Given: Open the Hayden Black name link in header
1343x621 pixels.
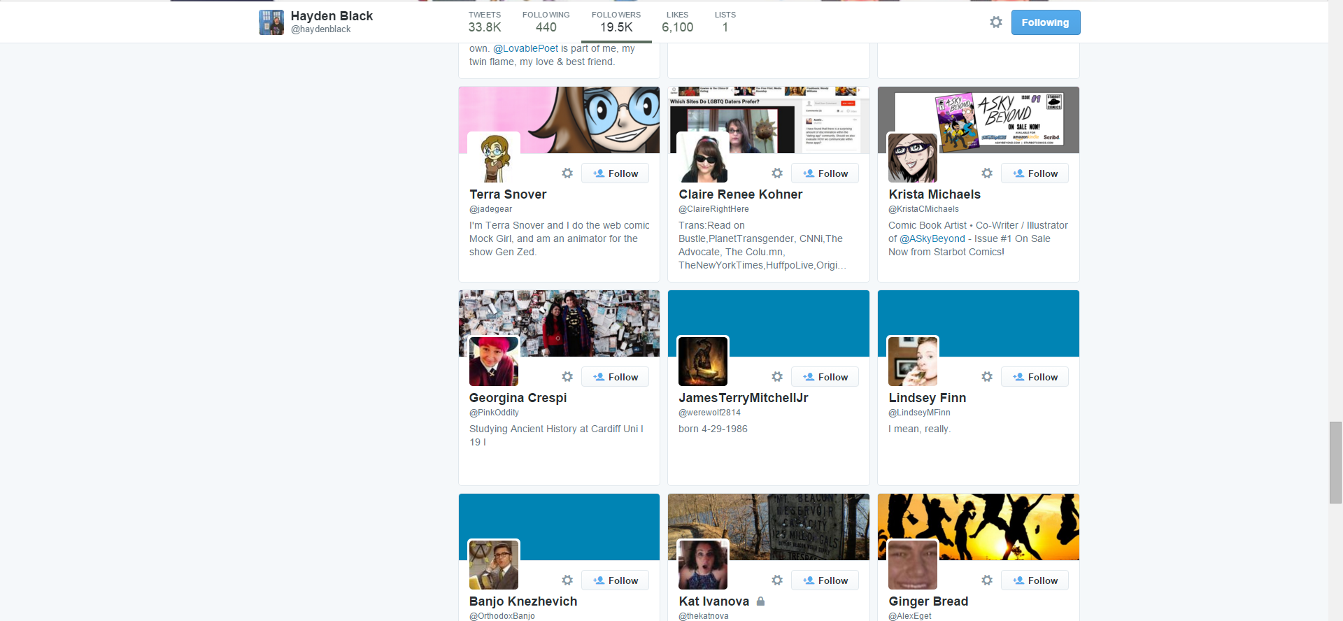Looking at the screenshot, I should (332, 16).
